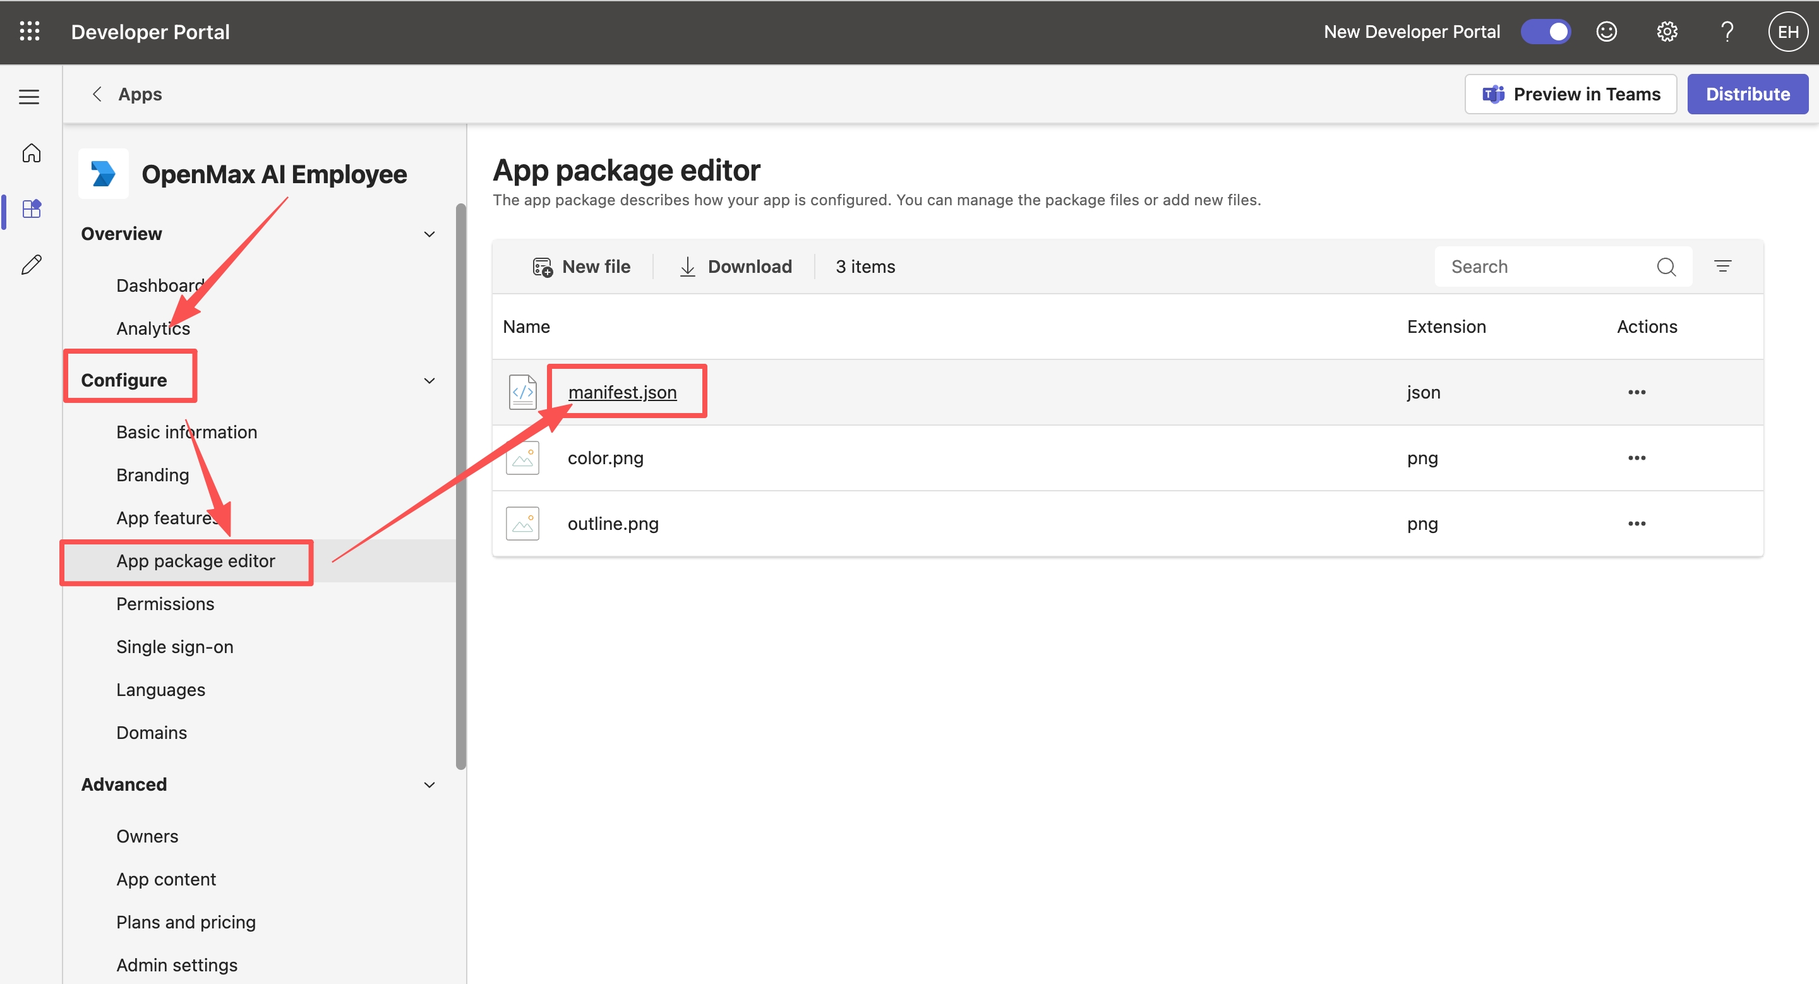Toggle the New Developer Portal switch
Screen dimensions: 1819x984
pyautogui.click(x=1546, y=32)
